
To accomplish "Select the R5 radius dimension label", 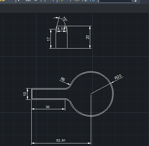I will (63, 79).
